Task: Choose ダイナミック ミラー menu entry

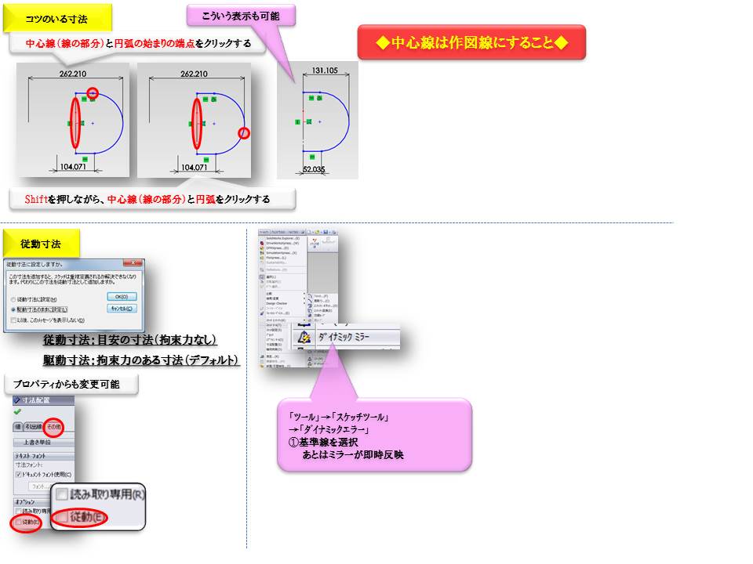Action: 344,337
